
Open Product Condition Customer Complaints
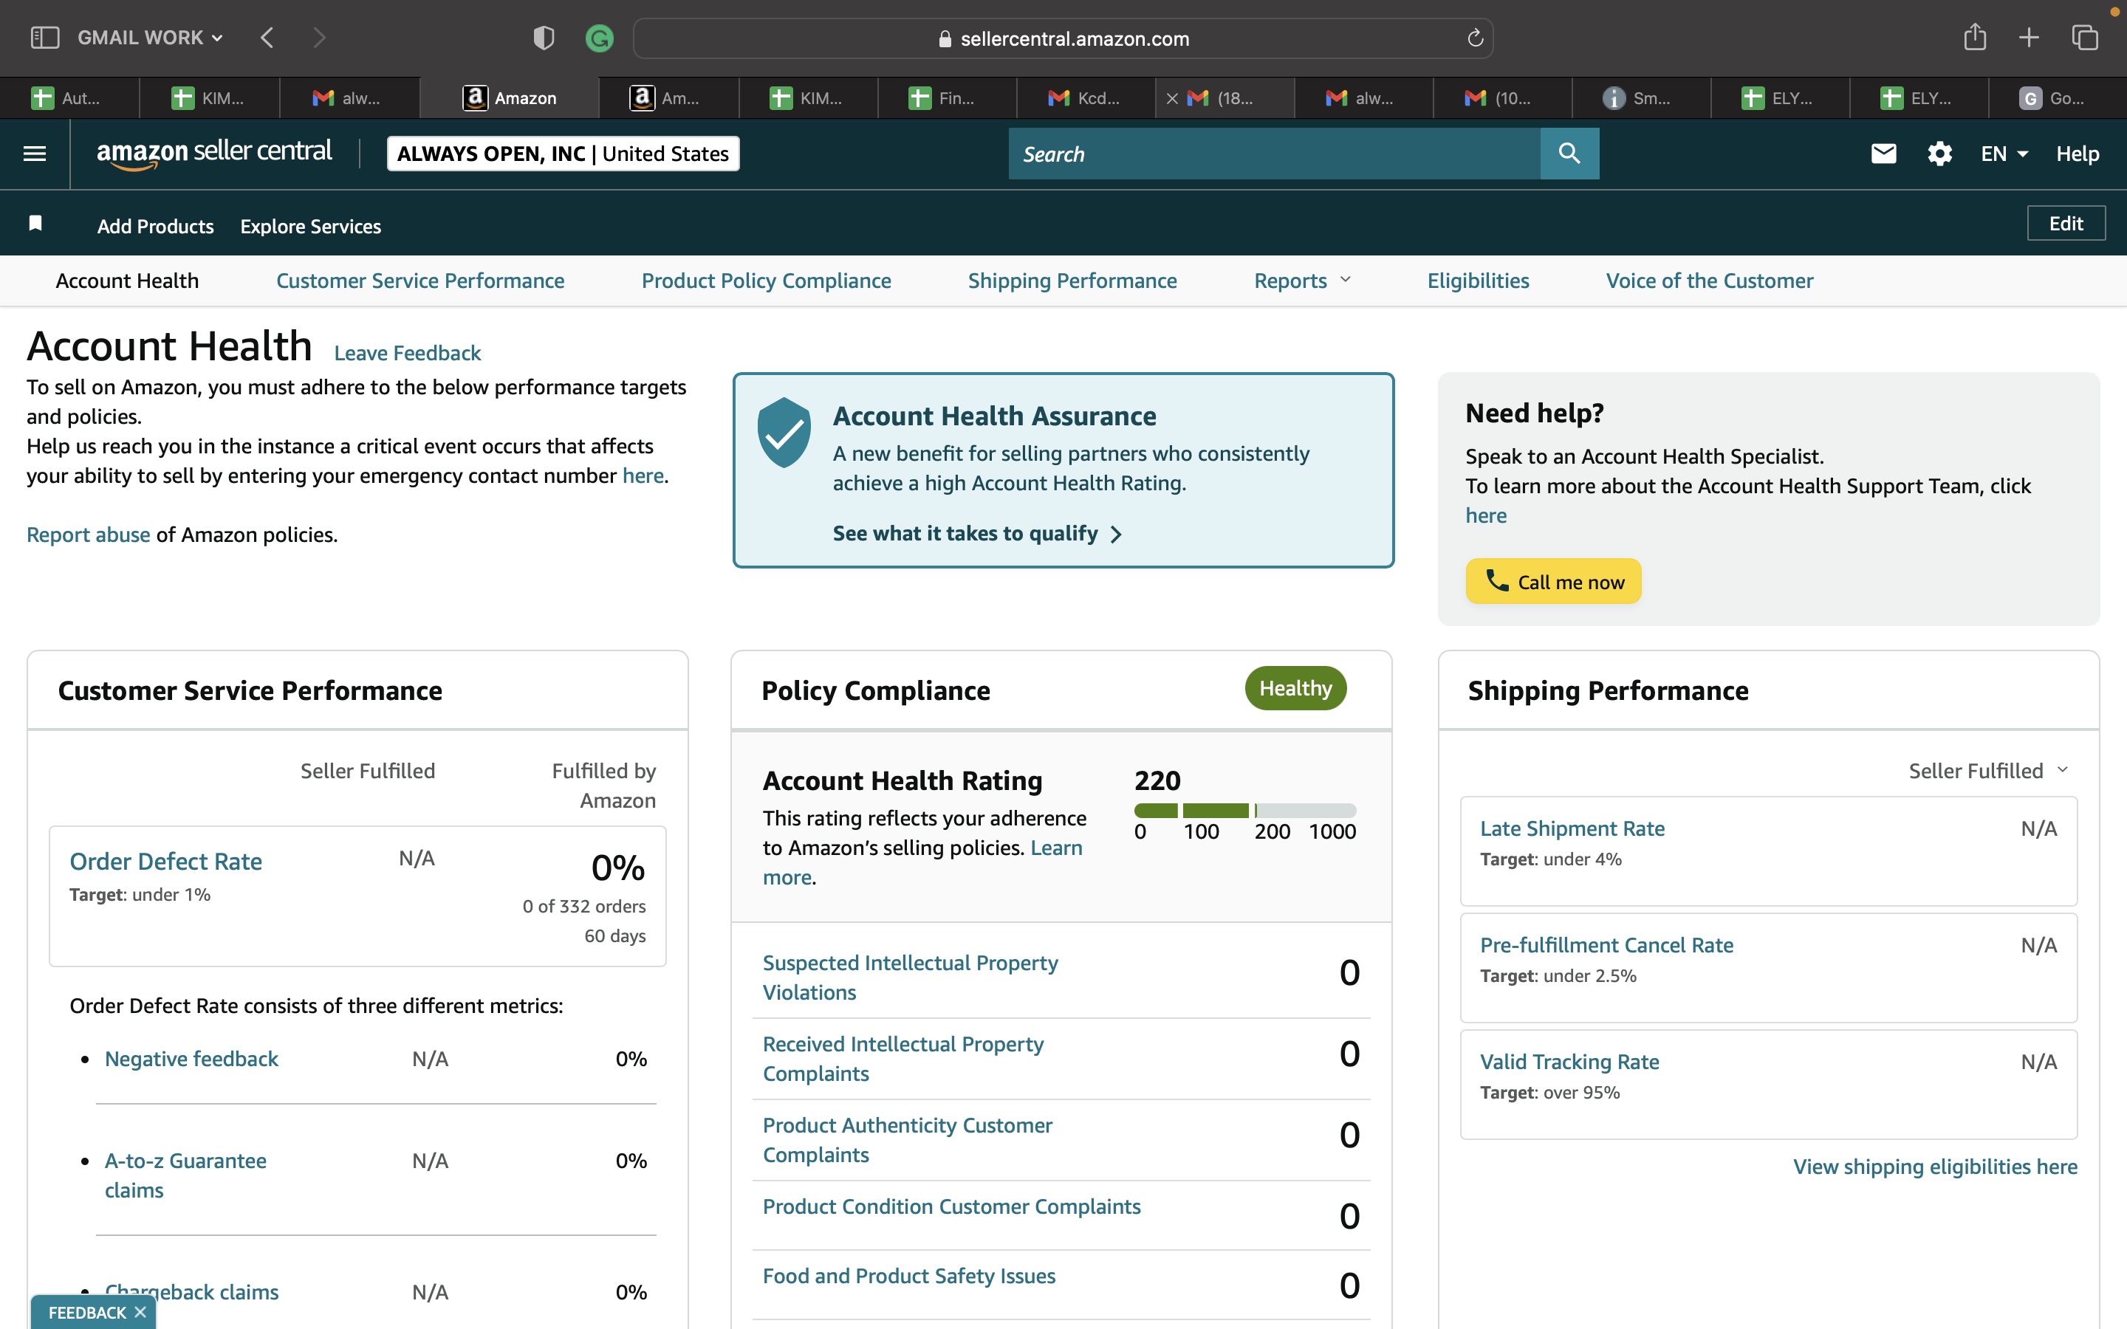[x=952, y=1207]
